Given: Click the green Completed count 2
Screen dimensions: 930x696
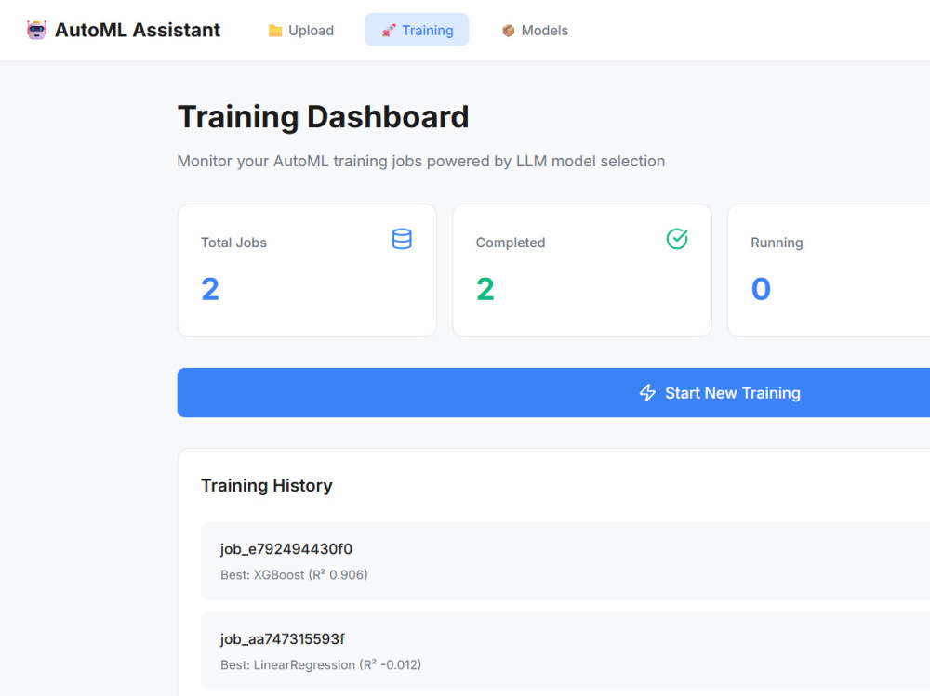Looking at the screenshot, I should coord(485,289).
